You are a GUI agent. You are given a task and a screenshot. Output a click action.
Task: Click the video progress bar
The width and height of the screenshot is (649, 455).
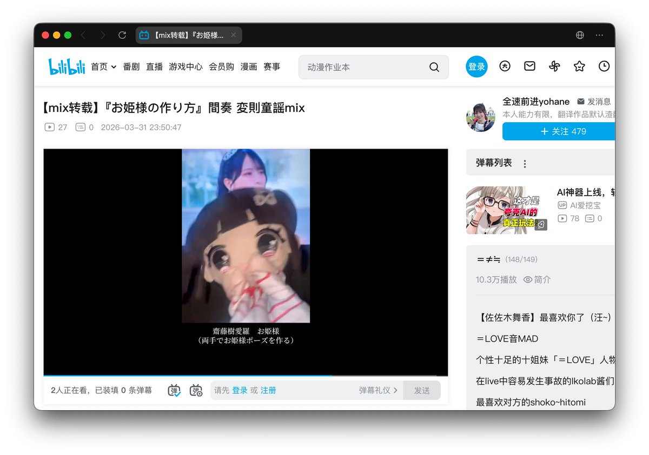tap(246, 374)
